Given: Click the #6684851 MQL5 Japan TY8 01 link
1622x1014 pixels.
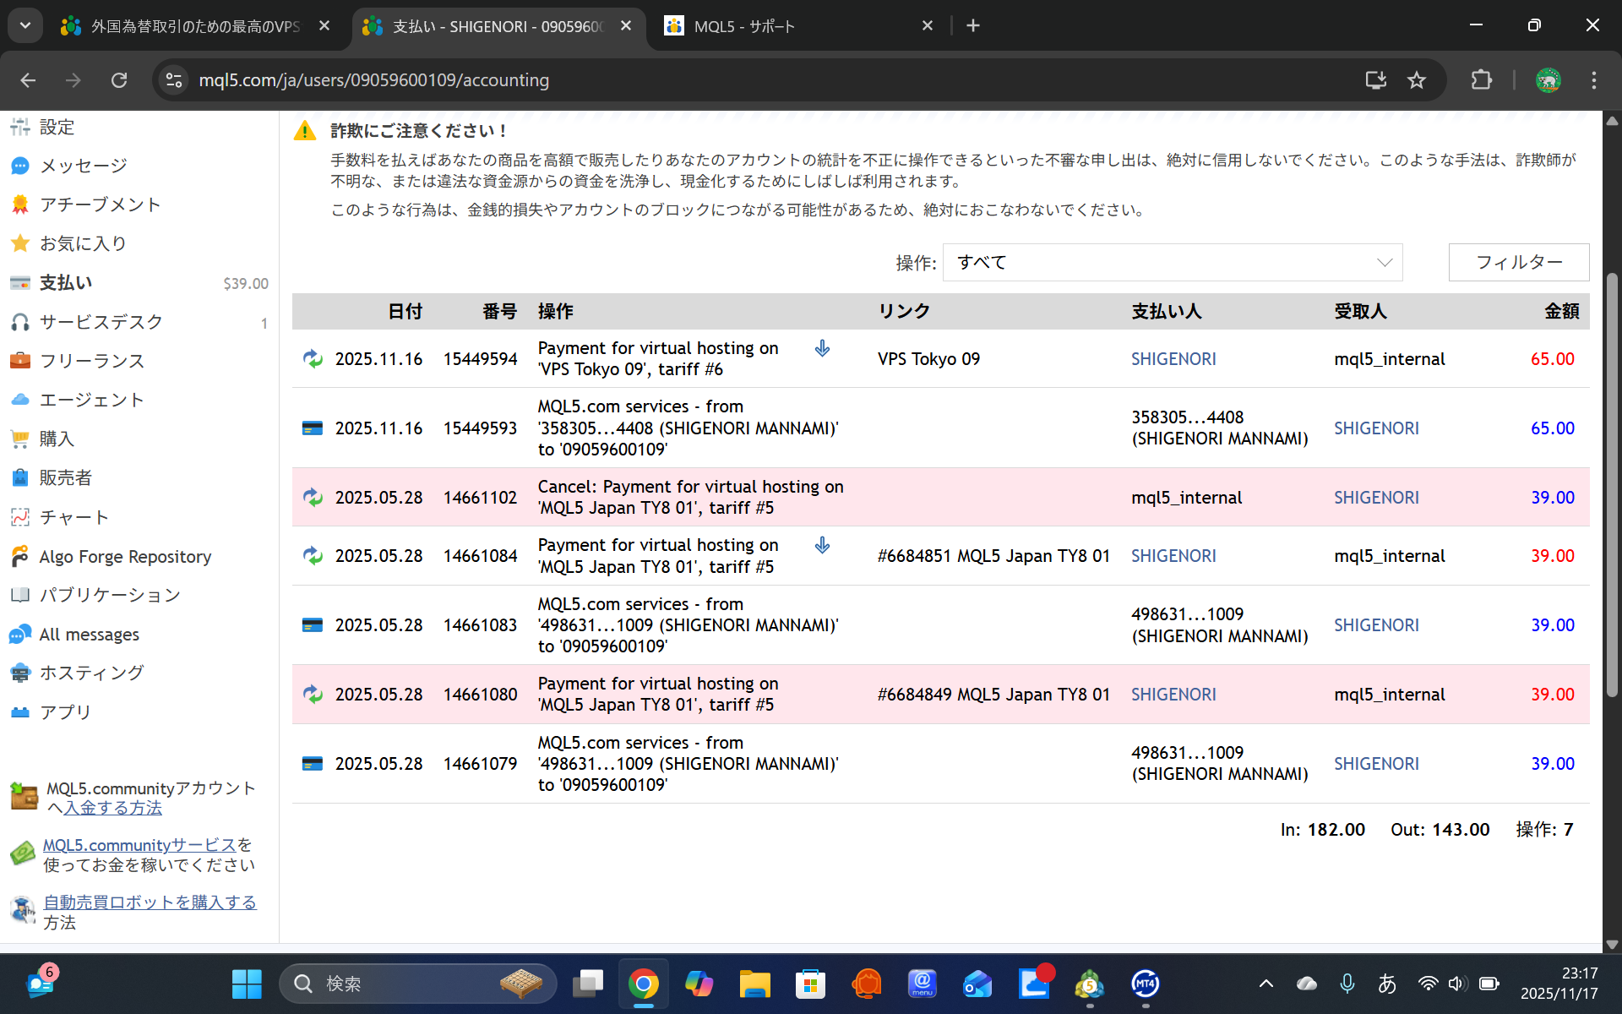Looking at the screenshot, I should tap(993, 556).
